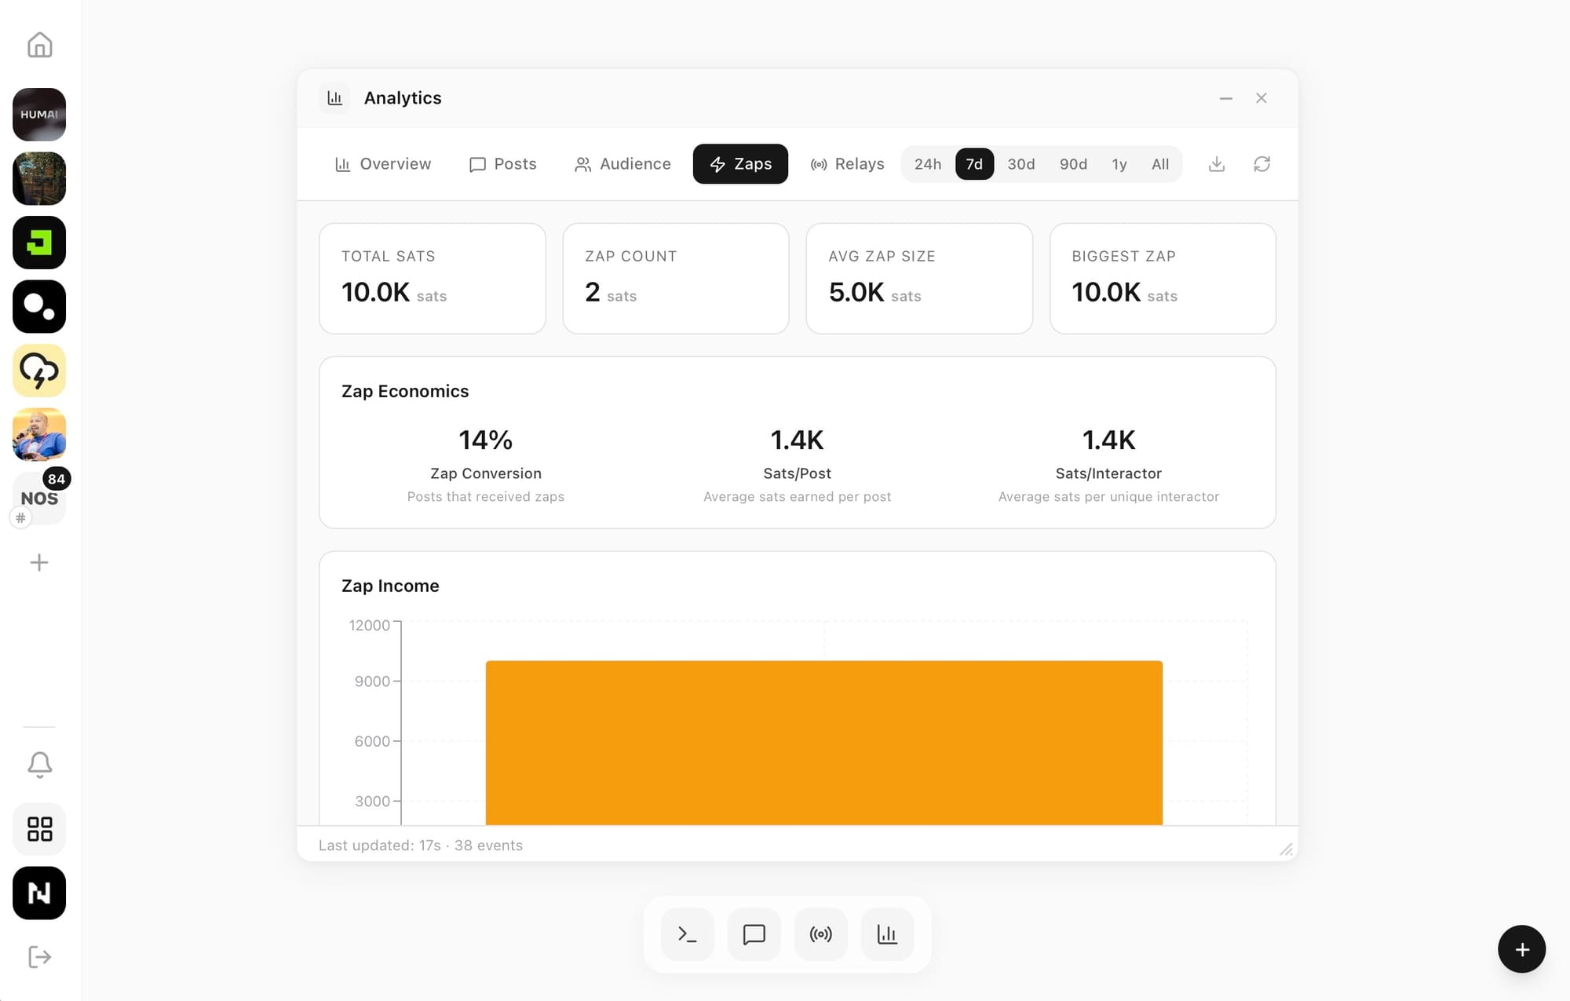Click the orange Zap Income bar

[x=823, y=742]
